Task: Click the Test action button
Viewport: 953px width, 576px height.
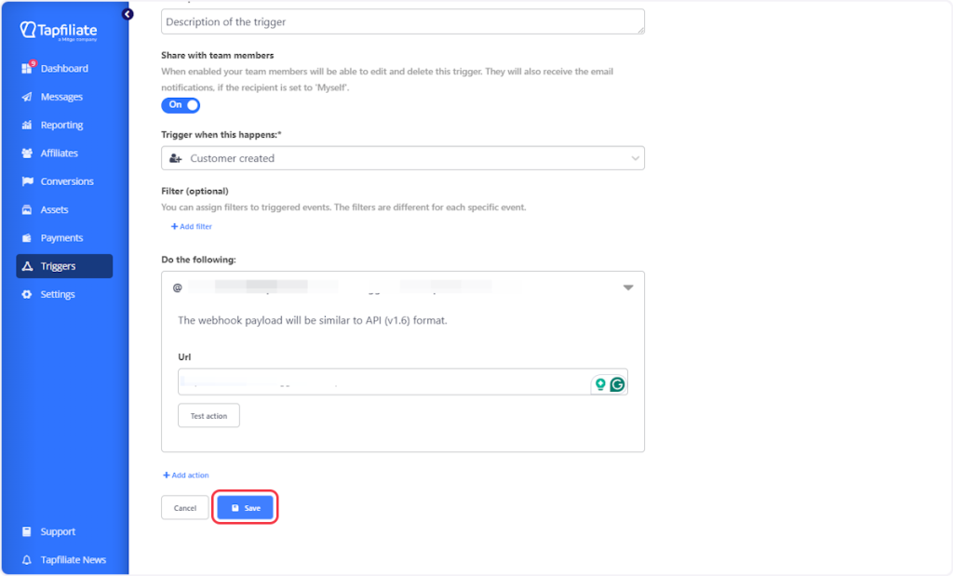Action: coord(208,416)
